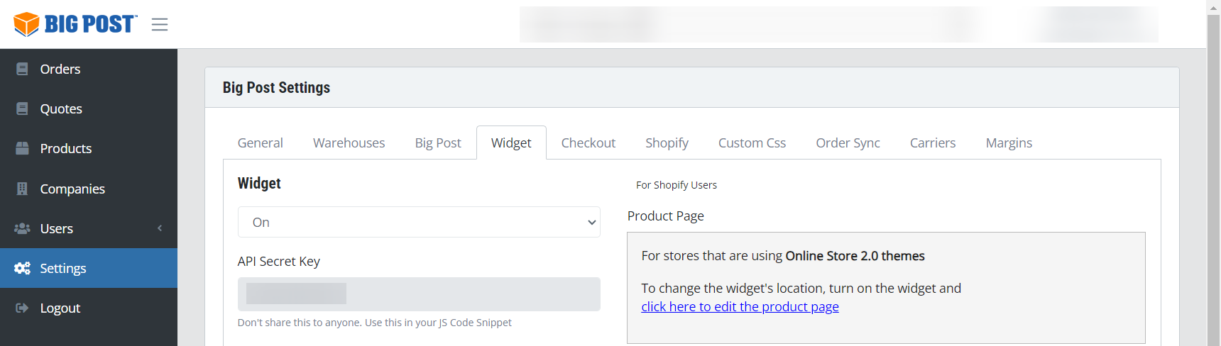Click the Settings gears icon

pyautogui.click(x=22, y=268)
